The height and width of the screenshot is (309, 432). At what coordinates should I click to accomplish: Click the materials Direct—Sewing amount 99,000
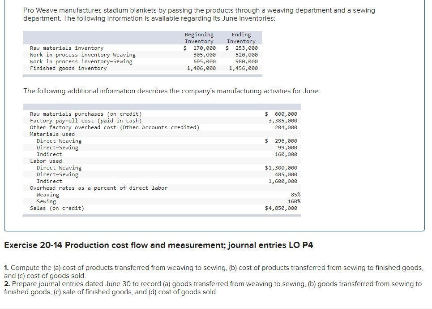288,148
